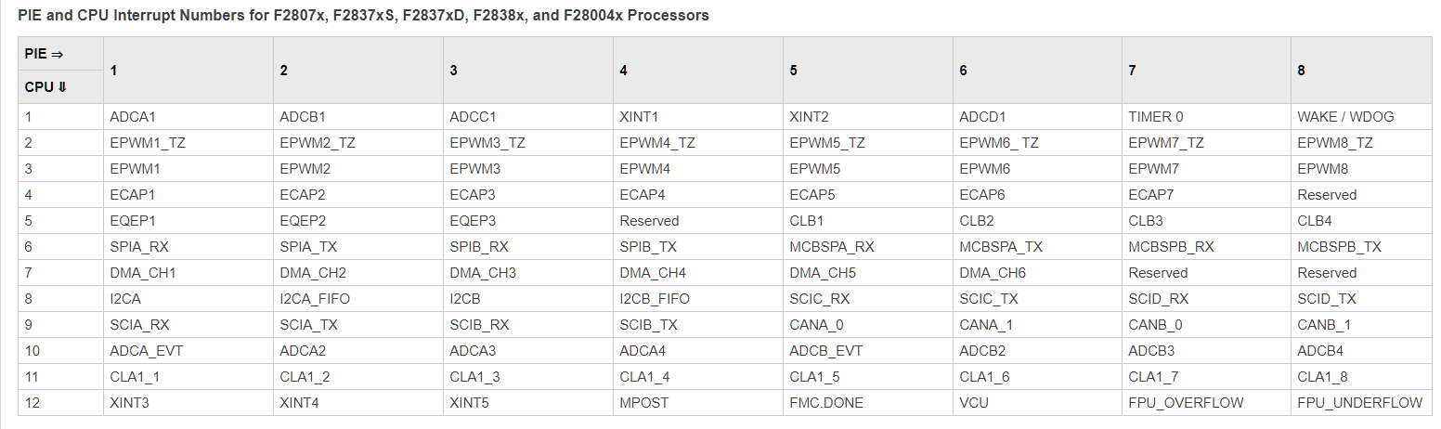Select the I2CB_FIFO cell
This screenshot has height=429, width=1441.
(x=655, y=299)
